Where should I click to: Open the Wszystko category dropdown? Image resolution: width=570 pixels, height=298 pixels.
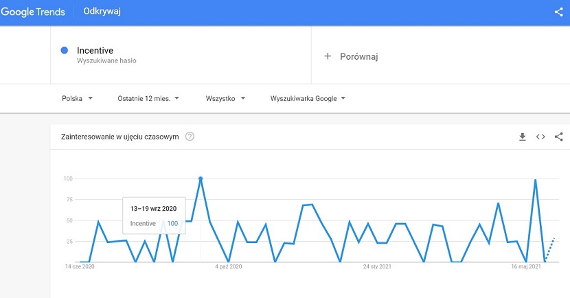click(x=225, y=98)
